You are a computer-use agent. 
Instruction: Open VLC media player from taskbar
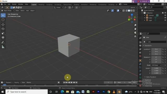tap(114, 92)
